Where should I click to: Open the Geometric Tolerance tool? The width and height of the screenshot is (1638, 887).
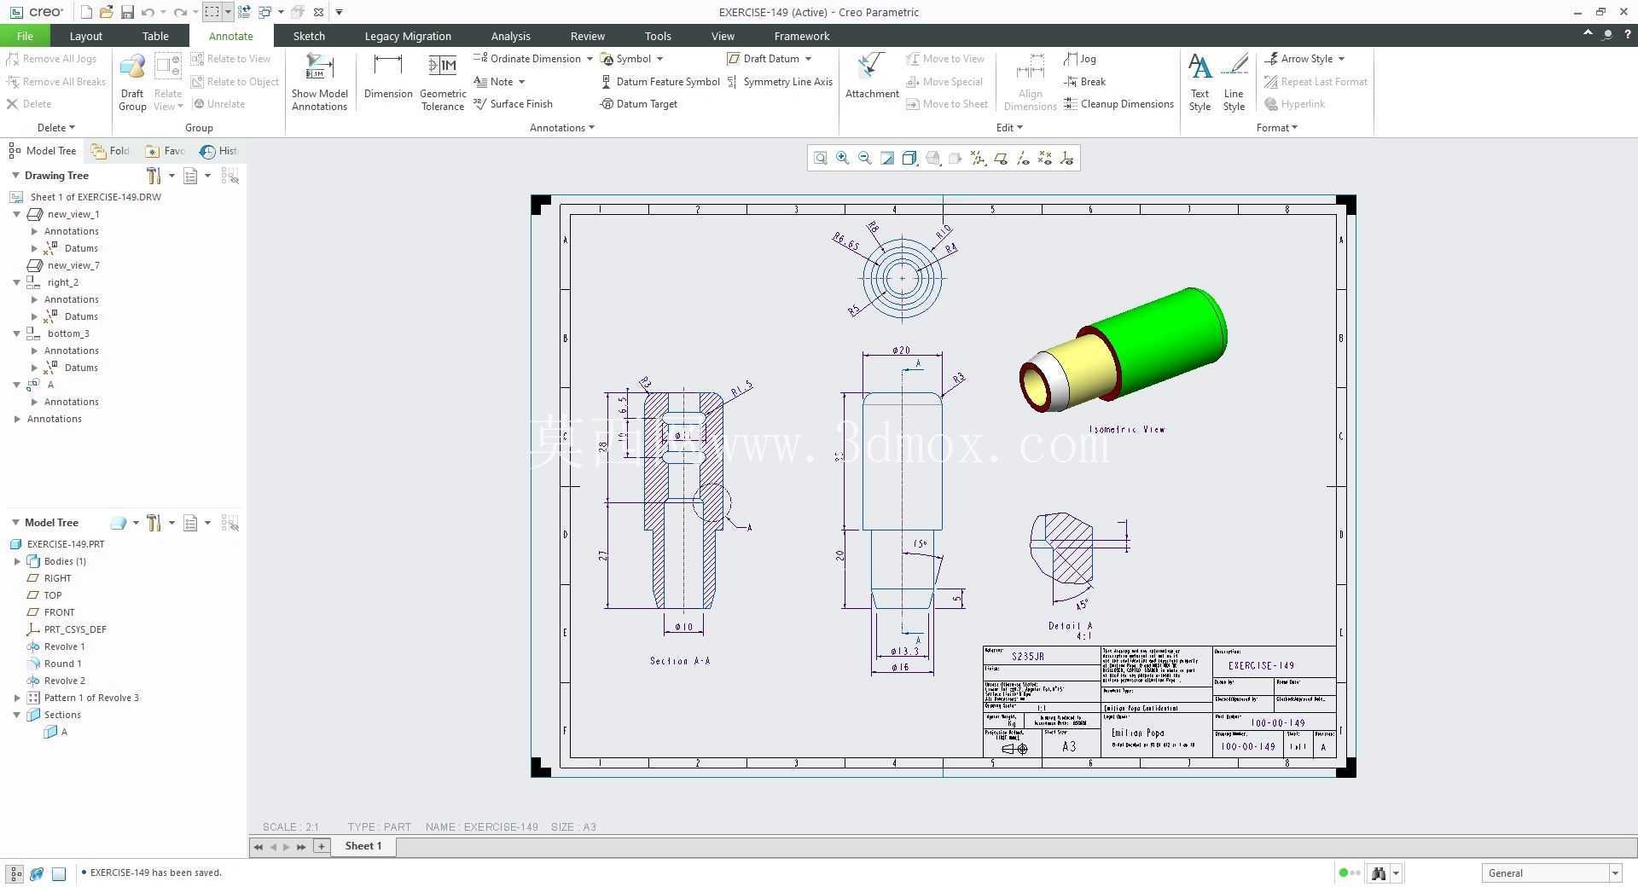click(442, 82)
